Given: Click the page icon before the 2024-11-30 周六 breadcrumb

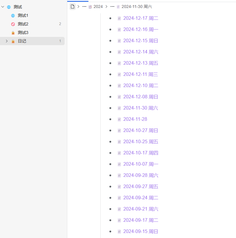Looking at the screenshot, I should [118, 7].
